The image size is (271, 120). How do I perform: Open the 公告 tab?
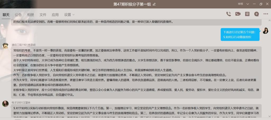point(18,15)
